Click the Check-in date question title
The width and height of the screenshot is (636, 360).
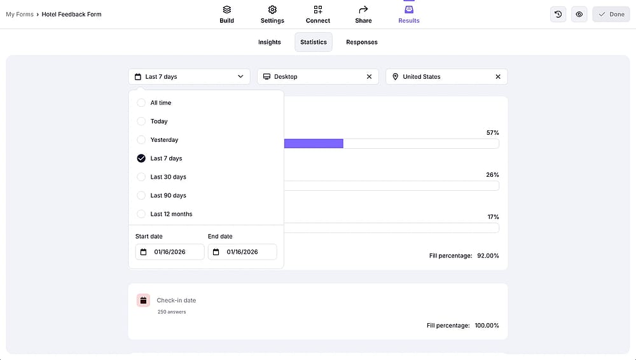click(x=176, y=300)
